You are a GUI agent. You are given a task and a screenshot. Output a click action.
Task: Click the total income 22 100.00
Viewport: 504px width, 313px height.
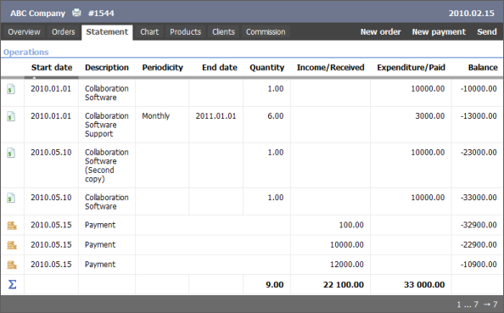point(344,285)
